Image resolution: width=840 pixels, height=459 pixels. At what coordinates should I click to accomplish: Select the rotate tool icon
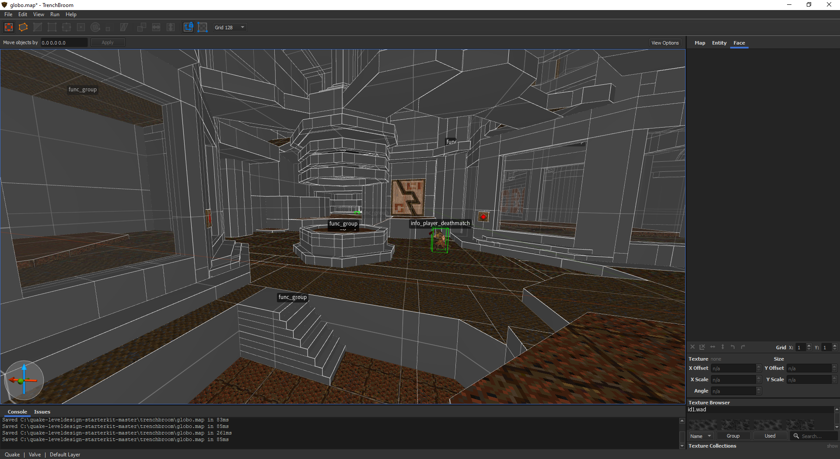pos(95,27)
